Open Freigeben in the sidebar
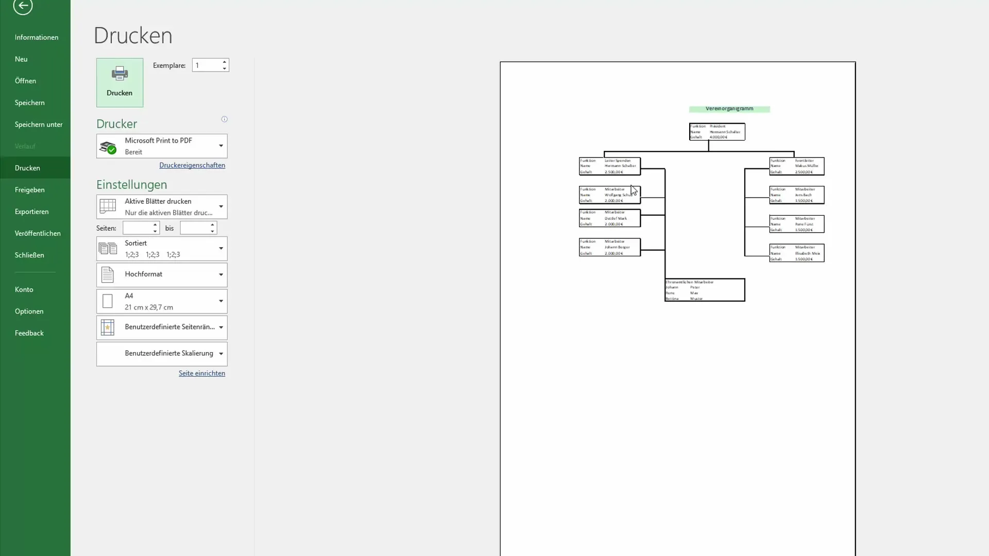The image size is (989, 556). tap(35, 189)
